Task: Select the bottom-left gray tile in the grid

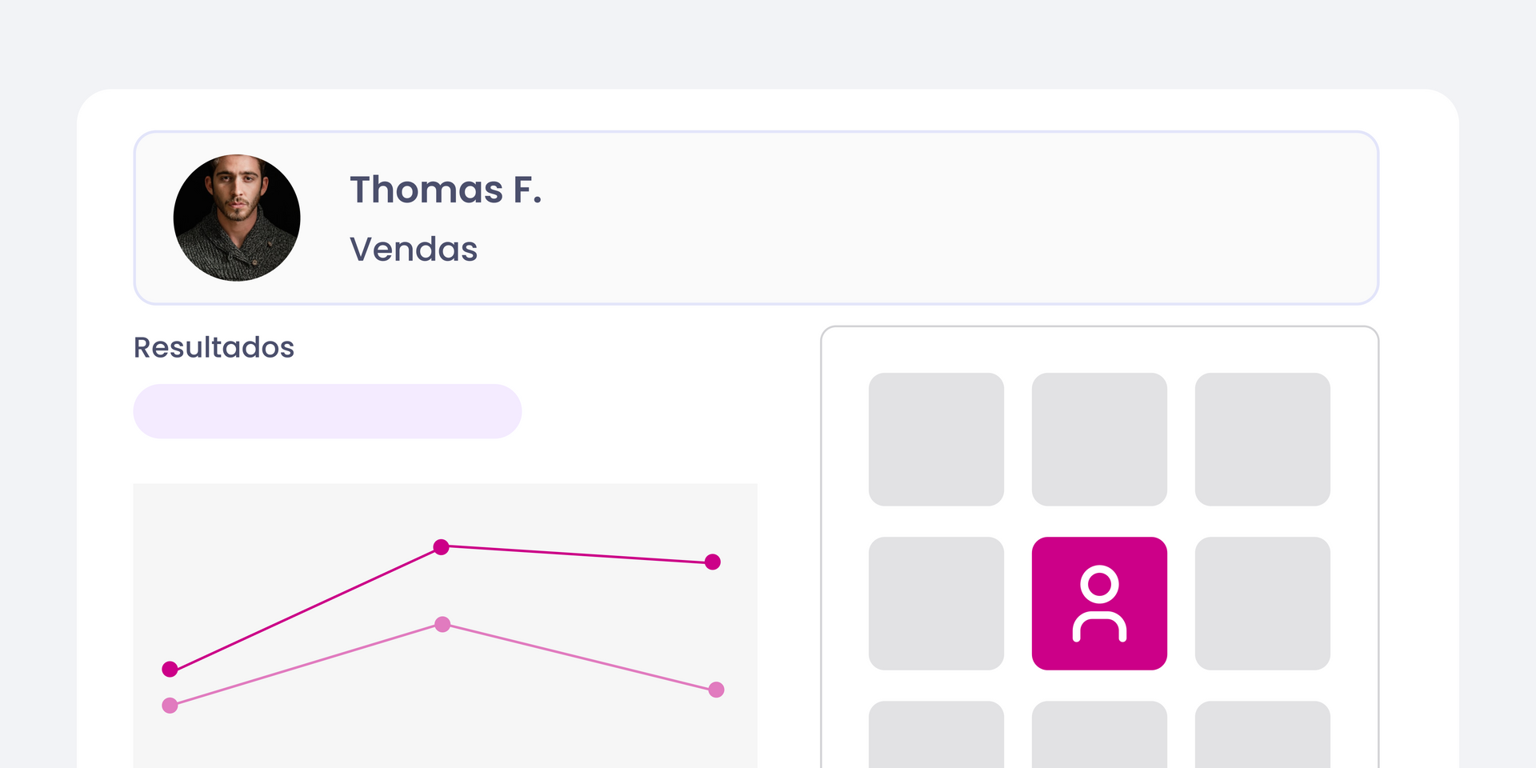Action: 936,736
